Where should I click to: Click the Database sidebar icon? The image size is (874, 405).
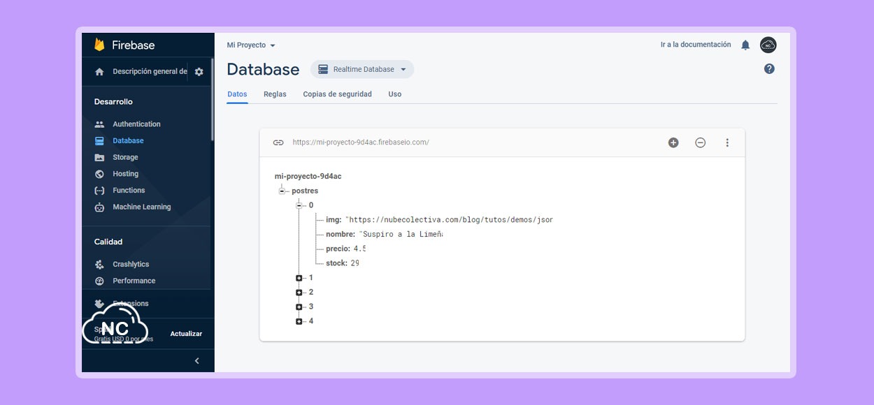(x=99, y=141)
